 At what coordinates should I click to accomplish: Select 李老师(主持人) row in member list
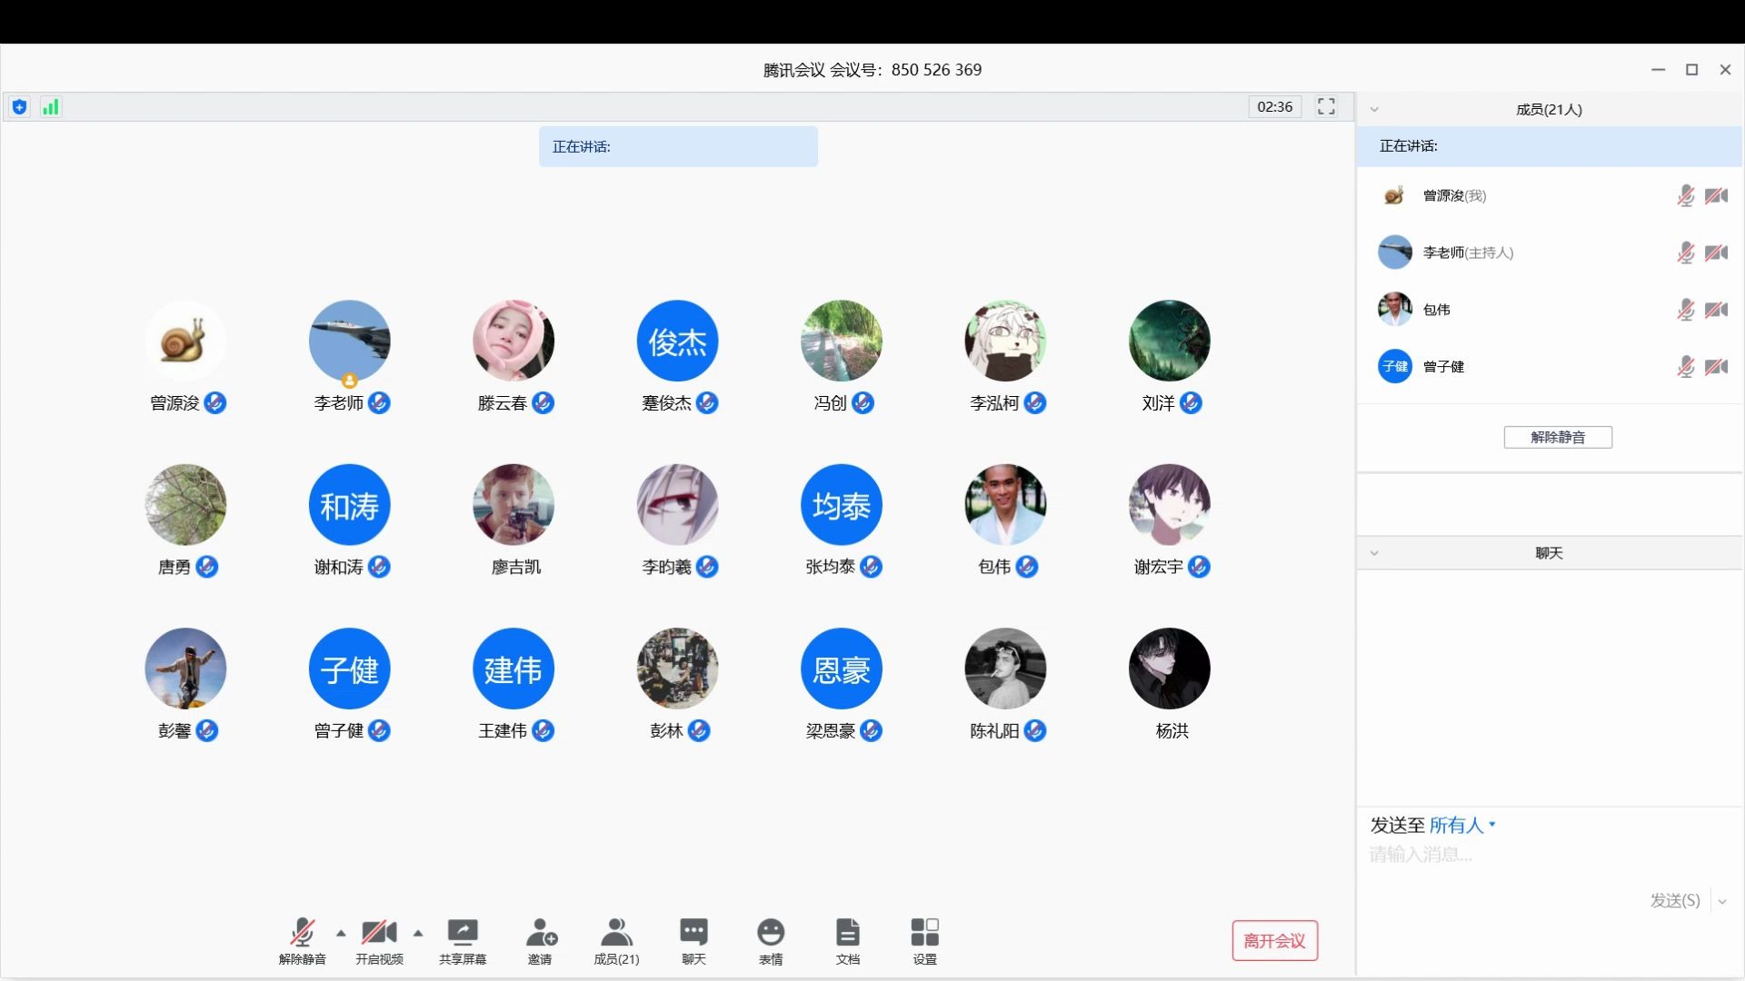[1550, 253]
